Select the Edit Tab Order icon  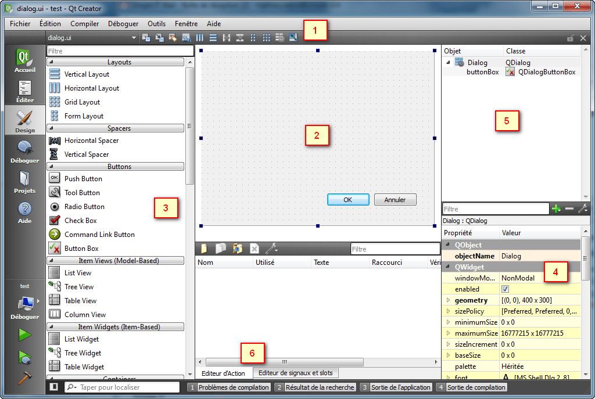coord(187,38)
